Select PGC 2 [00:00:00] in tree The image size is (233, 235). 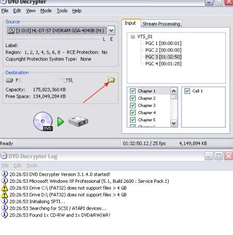(163, 50)
